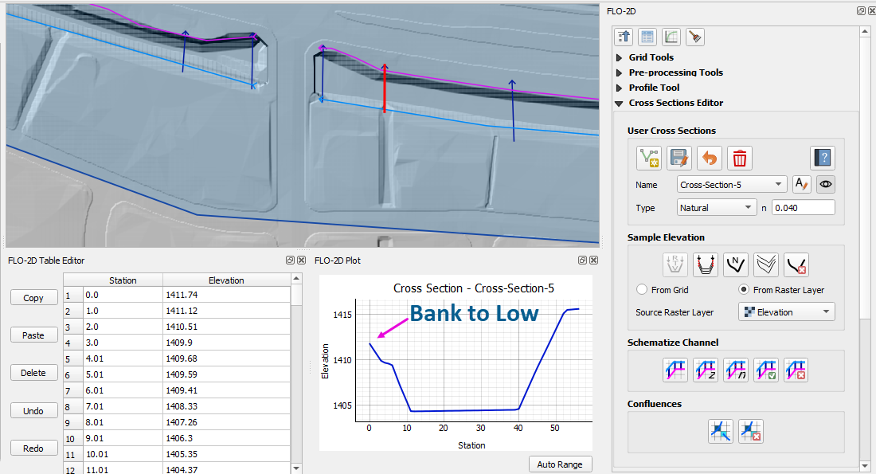Click the Table Editor vertical scrollbar
Screen dimensions: 876x474
[x=296, y=366]
